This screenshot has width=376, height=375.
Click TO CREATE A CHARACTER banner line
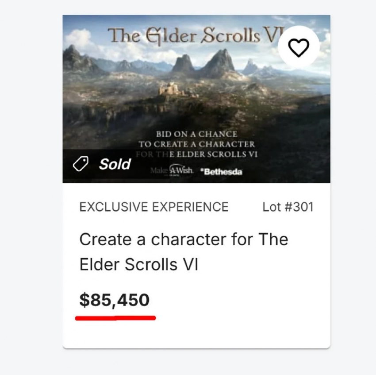[196, 144]
